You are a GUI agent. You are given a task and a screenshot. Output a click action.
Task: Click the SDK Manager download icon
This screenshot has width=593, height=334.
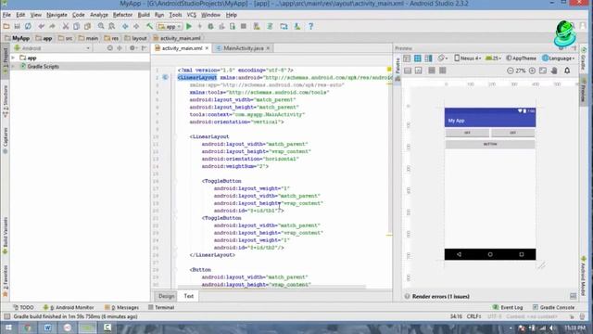(x=297, y=27)
